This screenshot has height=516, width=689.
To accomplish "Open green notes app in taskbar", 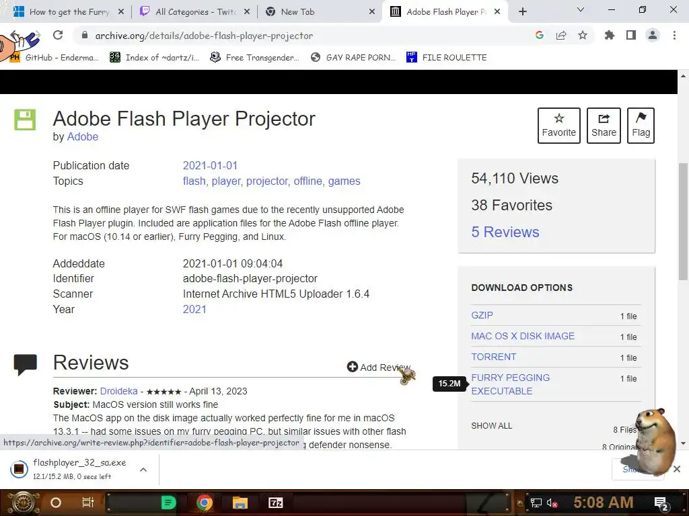I will (x=168, y=503).
